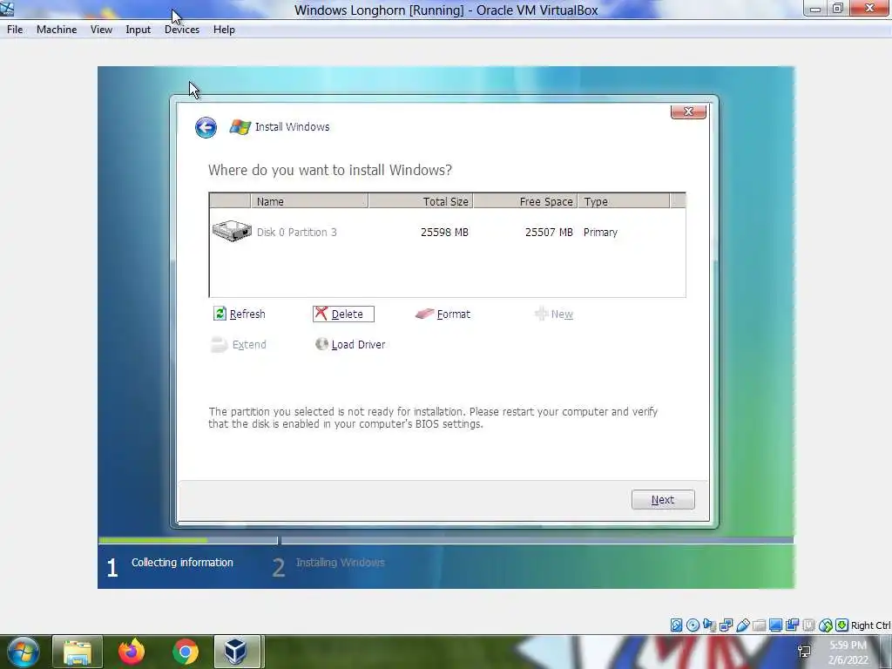Click the green Refresh icon
This screenshot has width=892, height=669.
pos(220,314)
